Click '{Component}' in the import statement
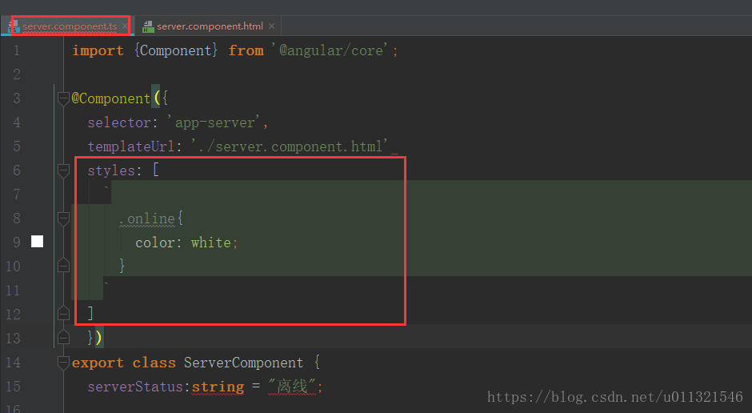The image size is (752, 413). (x=176, y=50)
